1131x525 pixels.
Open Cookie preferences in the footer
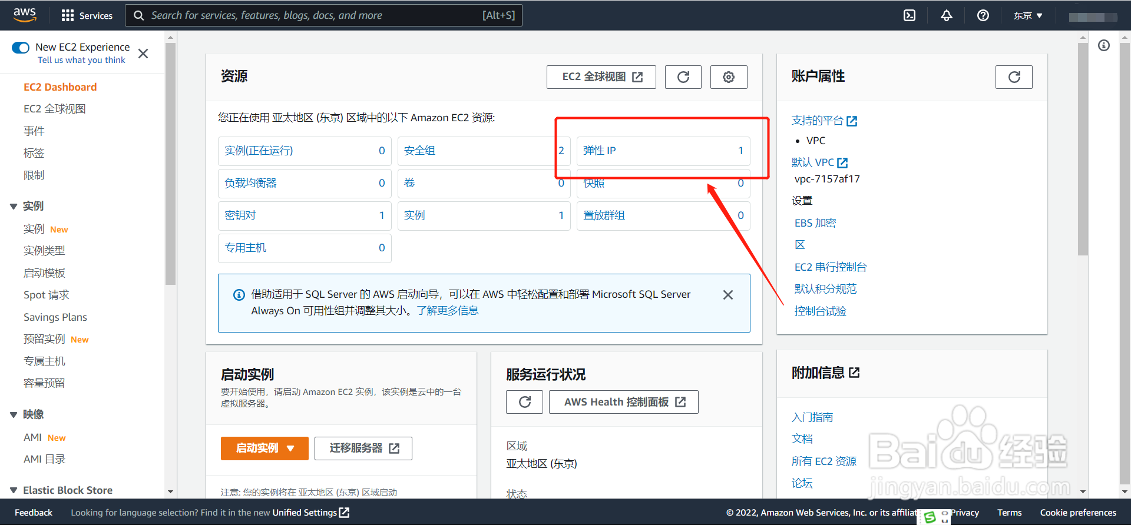(x=1078, y=513)
